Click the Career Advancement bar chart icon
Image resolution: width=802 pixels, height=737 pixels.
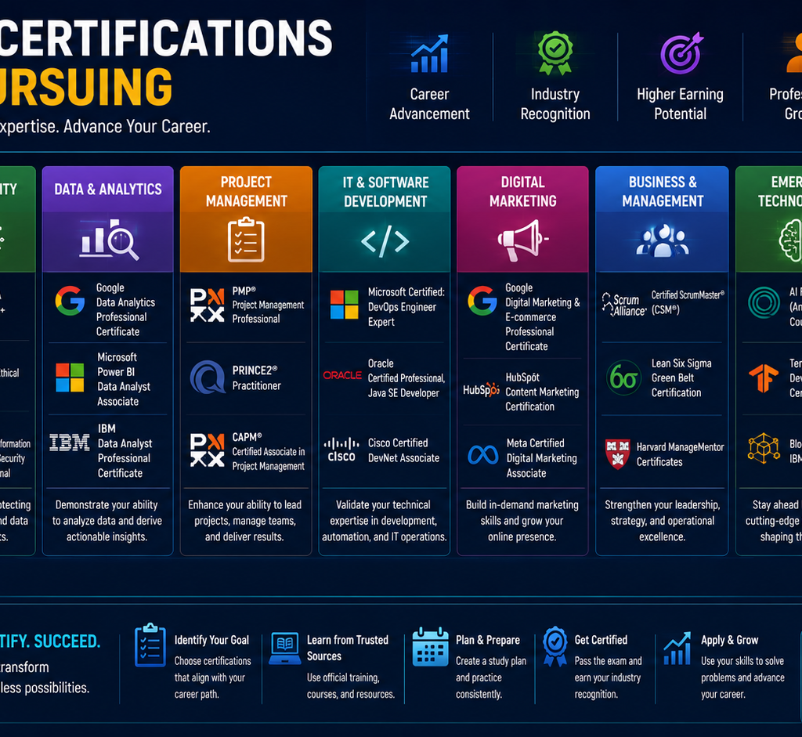coord(430,54)
